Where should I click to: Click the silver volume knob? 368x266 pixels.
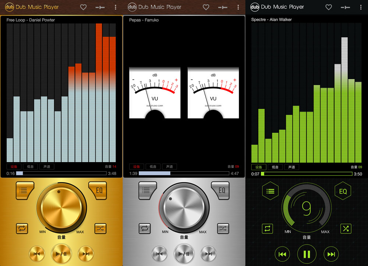184,208
